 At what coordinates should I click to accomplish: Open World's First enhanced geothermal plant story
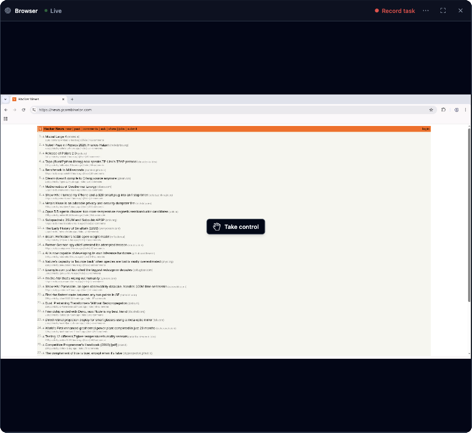tap(100, 328)
